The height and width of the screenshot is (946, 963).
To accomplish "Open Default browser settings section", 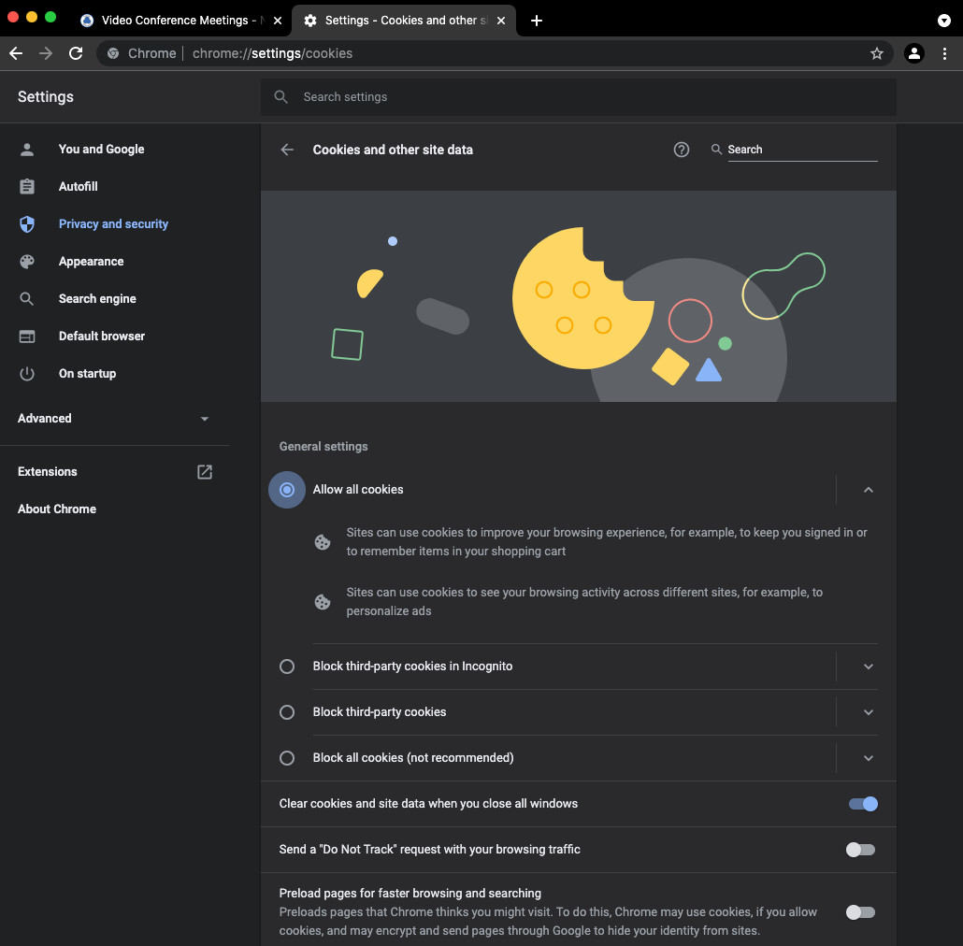I will [101, 337].
